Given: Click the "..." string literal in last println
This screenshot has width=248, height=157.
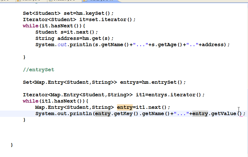Looking at the screenshot, I should pos(182,114).
